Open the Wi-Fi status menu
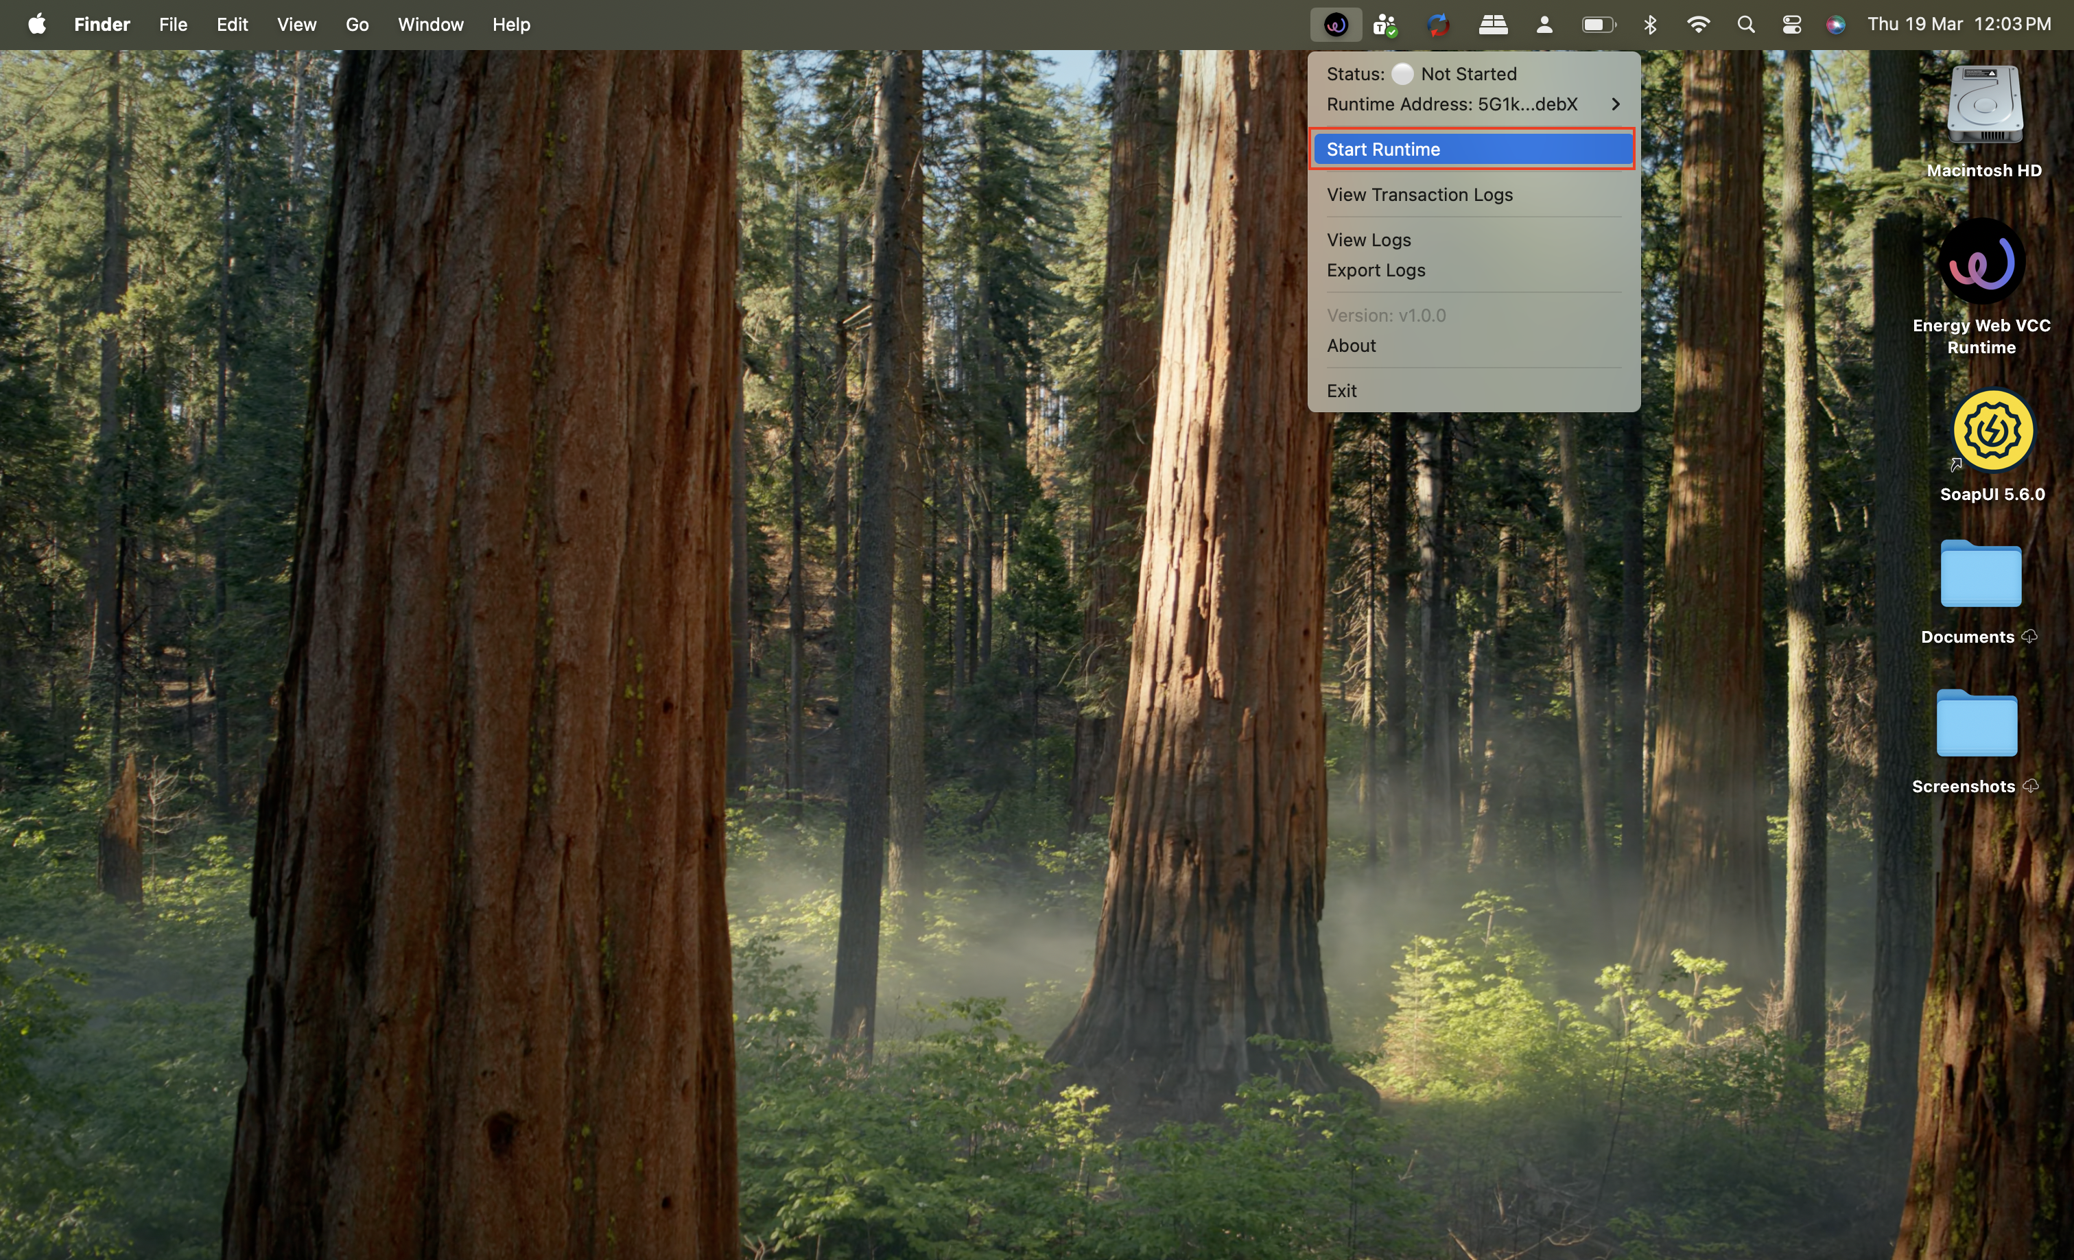 coord(1698,25)
